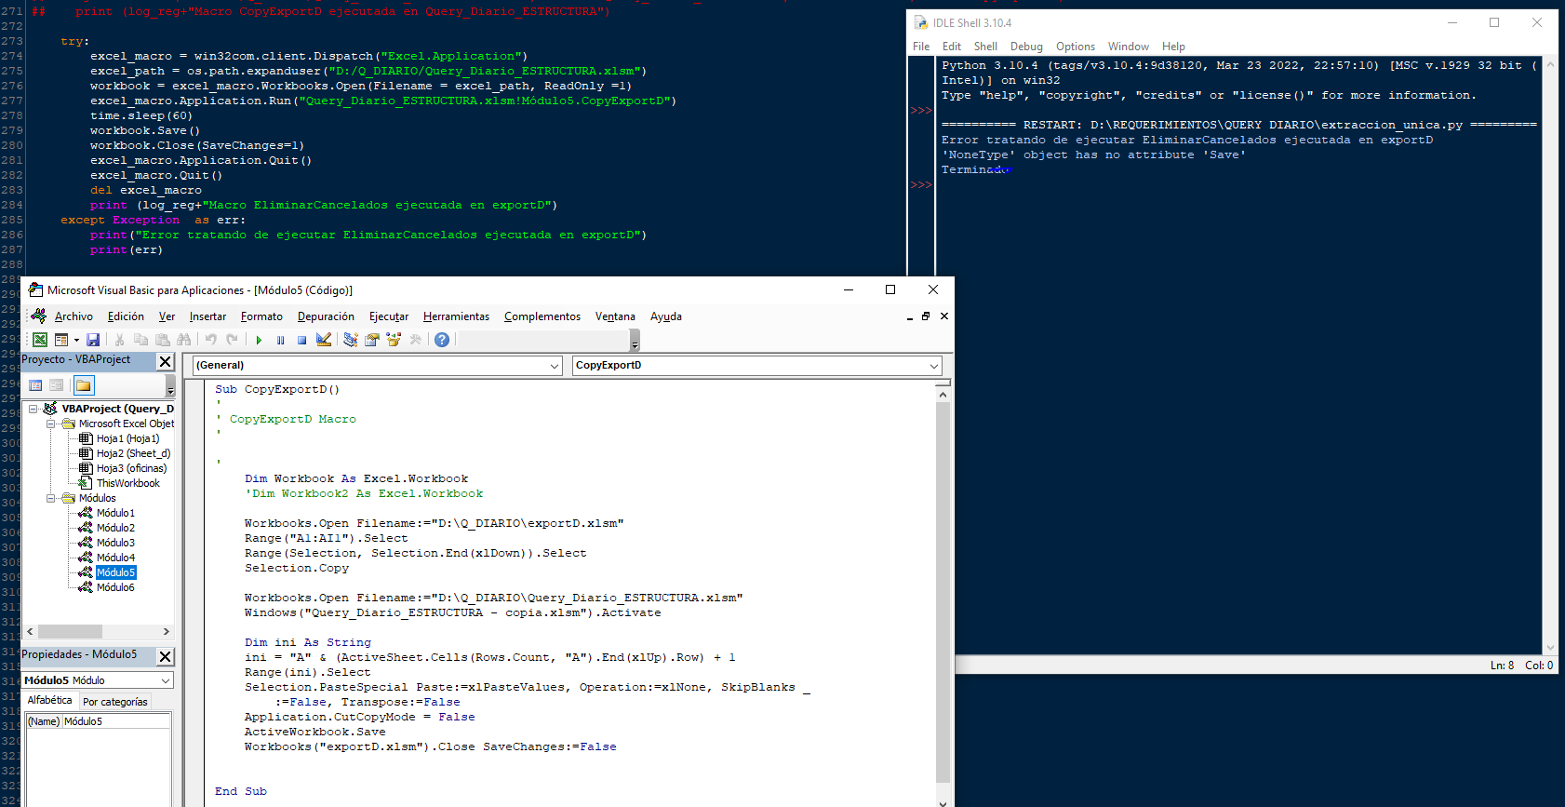
Task: Open the Insertar menu
Action: (x=207, y=316)
